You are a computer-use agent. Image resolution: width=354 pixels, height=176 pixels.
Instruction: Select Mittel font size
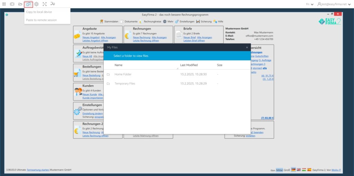click(x=279, y=170)
